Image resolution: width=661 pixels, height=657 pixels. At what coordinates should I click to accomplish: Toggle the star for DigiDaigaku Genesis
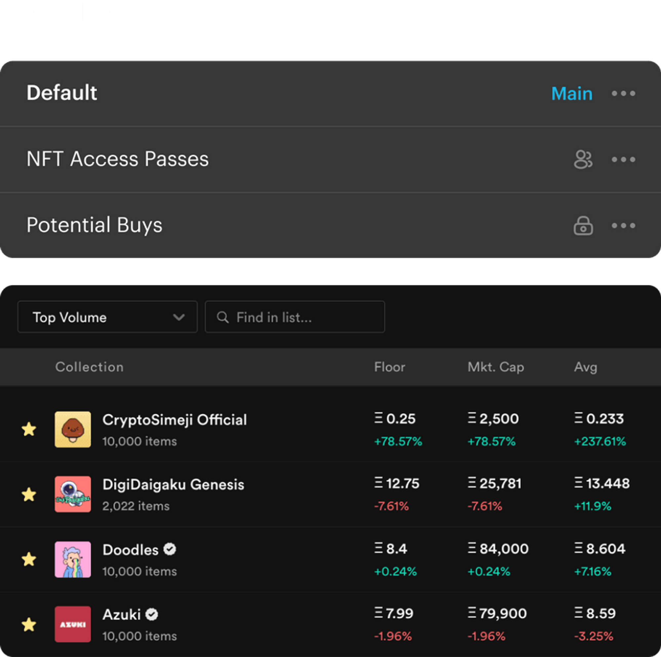[29, 494]
